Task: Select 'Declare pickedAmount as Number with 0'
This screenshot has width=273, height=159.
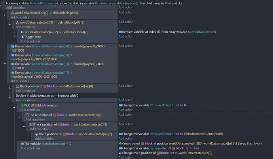Action: coord(47,95)
